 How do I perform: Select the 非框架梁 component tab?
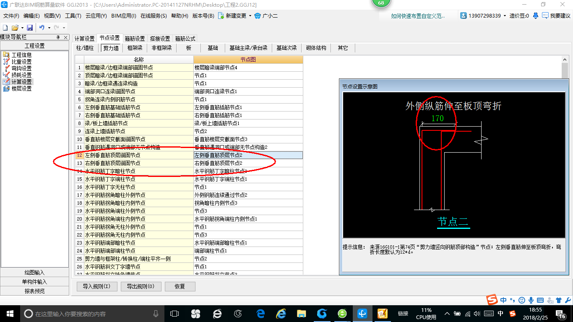click(162, 48)
